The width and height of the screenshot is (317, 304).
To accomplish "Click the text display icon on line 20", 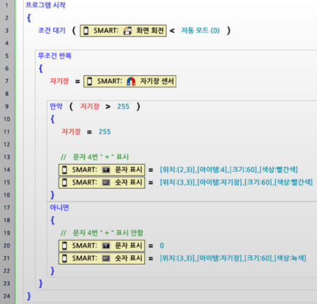I will point(106,246).
